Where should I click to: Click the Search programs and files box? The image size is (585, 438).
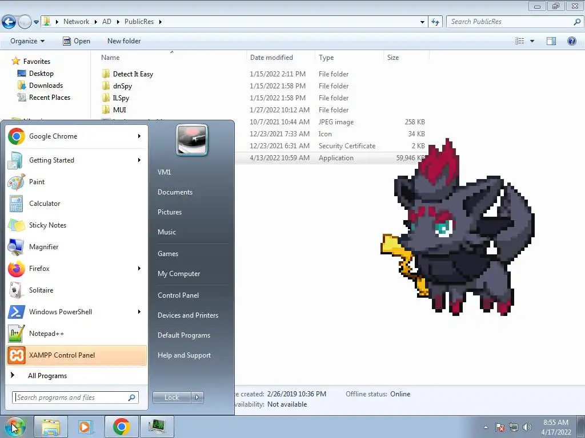(75, 398)
